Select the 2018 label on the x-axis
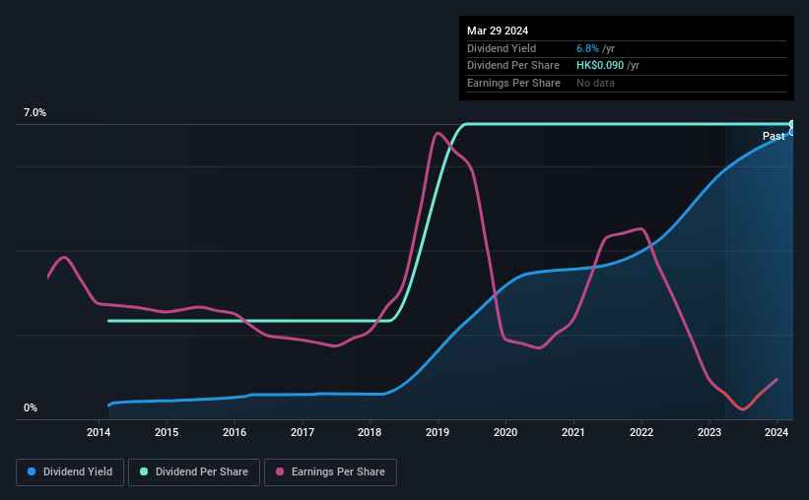 [x=370, y=432]
